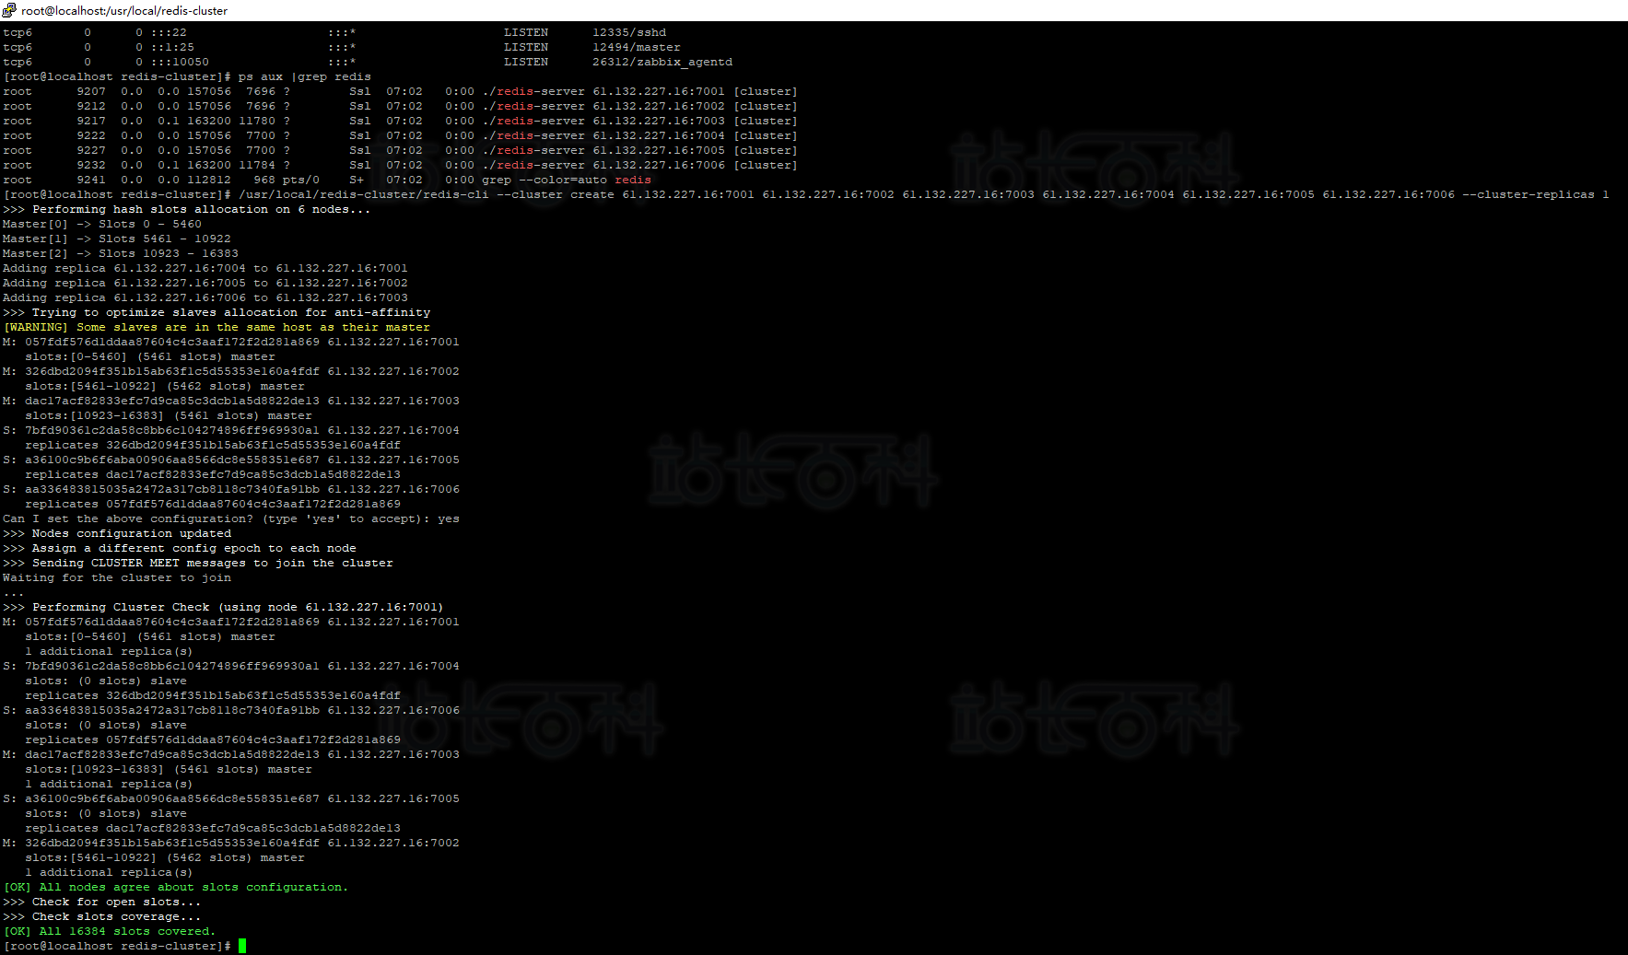Click "[OK] All 16384 slots covered." message
The width and height of the screenshot is (1628, 955).
110,931
